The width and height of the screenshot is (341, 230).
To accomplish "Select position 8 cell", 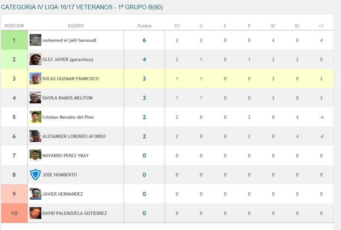I will coord(14,175).
